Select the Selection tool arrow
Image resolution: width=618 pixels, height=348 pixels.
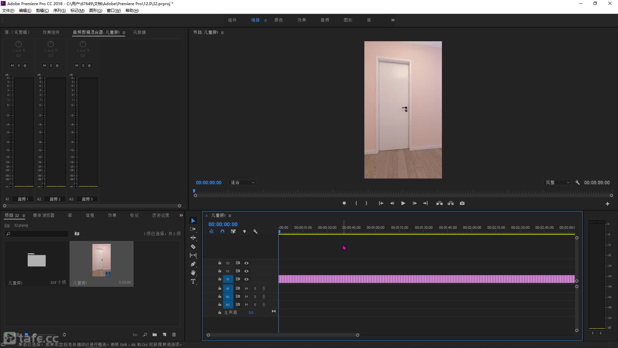pos(193,221)
